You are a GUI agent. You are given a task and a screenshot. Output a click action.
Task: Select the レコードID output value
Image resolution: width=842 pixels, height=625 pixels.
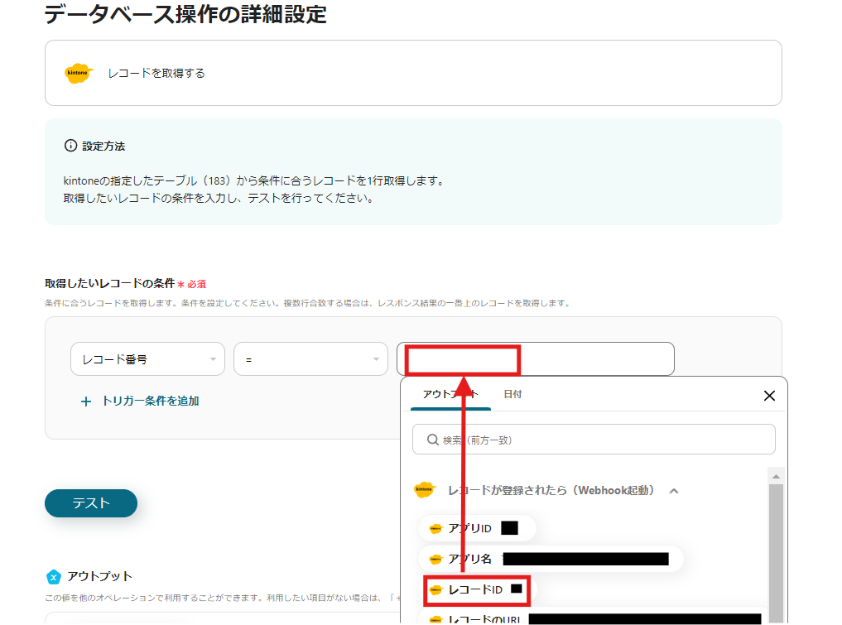[478, 589]
